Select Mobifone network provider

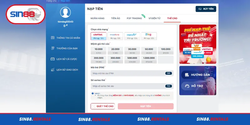115,36
